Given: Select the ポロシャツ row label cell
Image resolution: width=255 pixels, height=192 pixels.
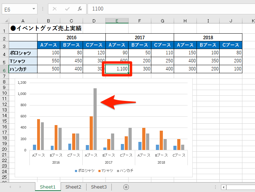Looking at the screenshot, I should click(x=23, y=53).
